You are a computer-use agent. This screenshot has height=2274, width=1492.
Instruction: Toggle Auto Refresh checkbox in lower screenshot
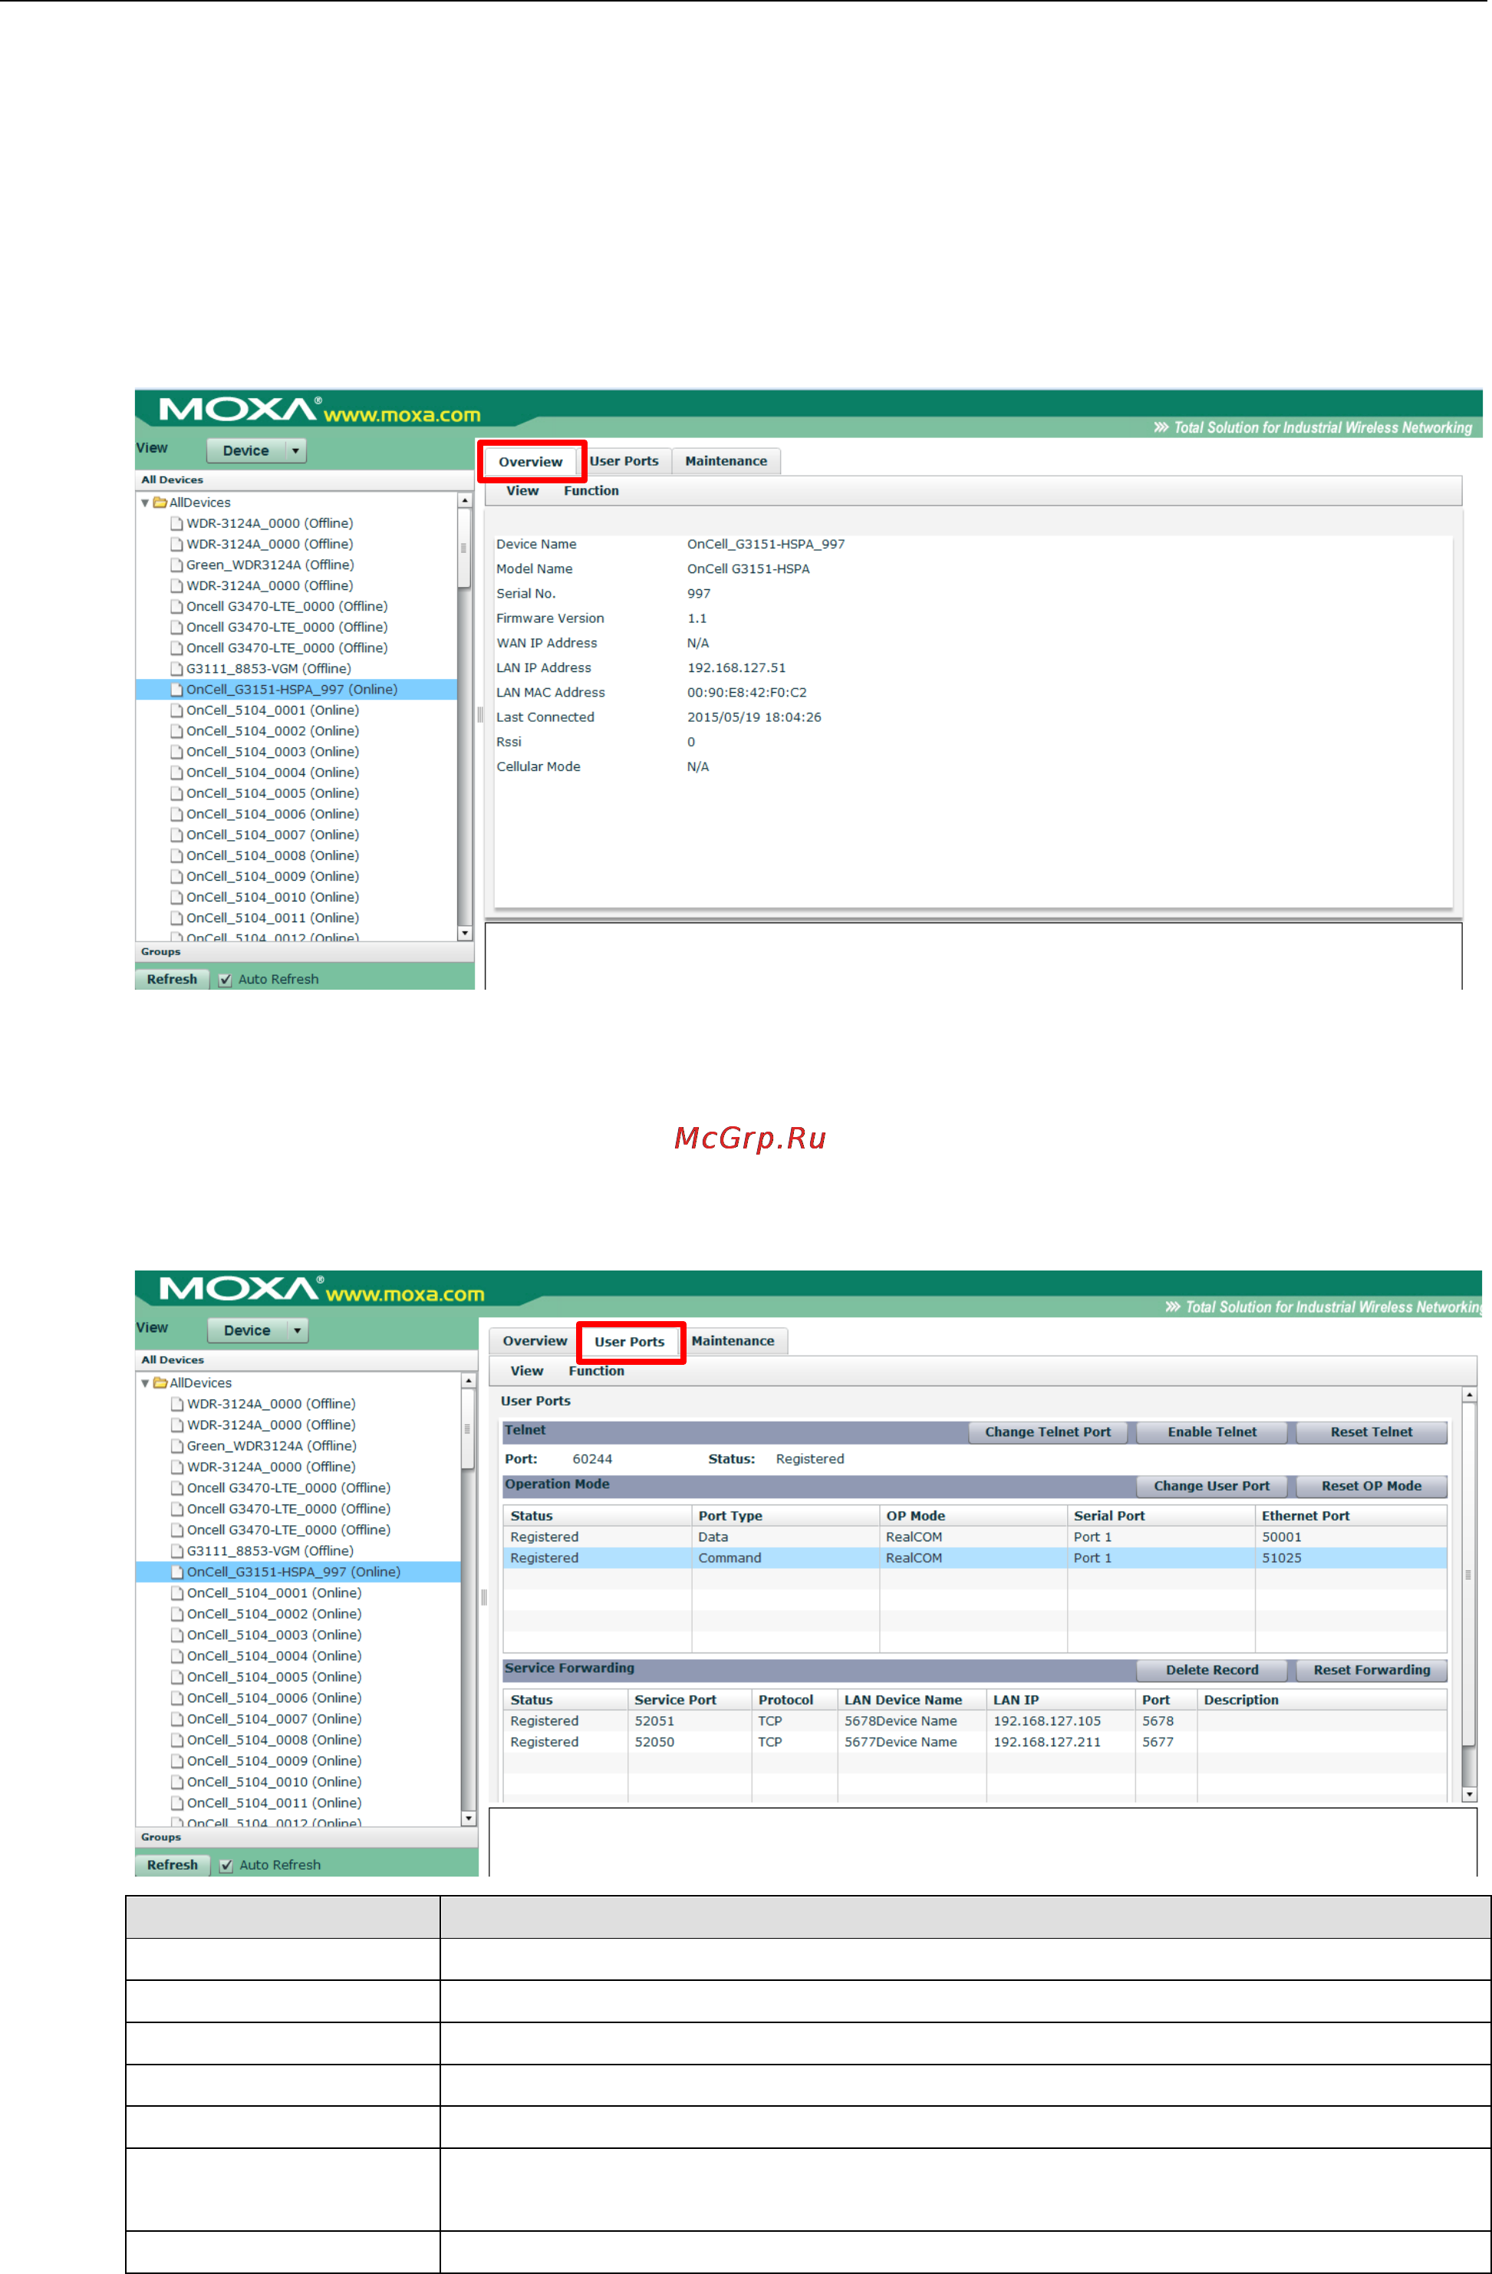[x=226, y=1865]
